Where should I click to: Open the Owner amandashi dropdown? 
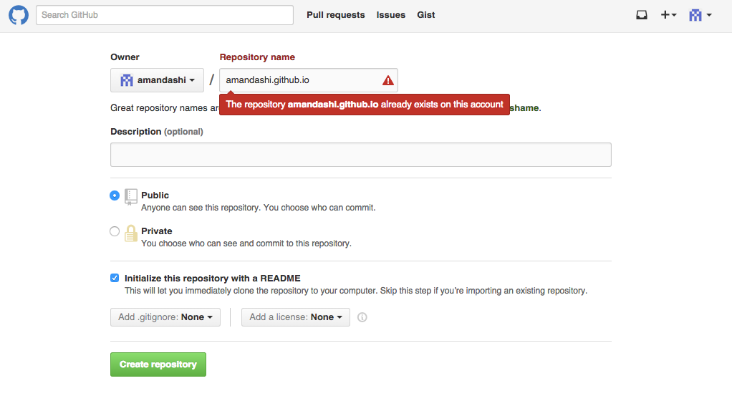click(x=157, y=80)
